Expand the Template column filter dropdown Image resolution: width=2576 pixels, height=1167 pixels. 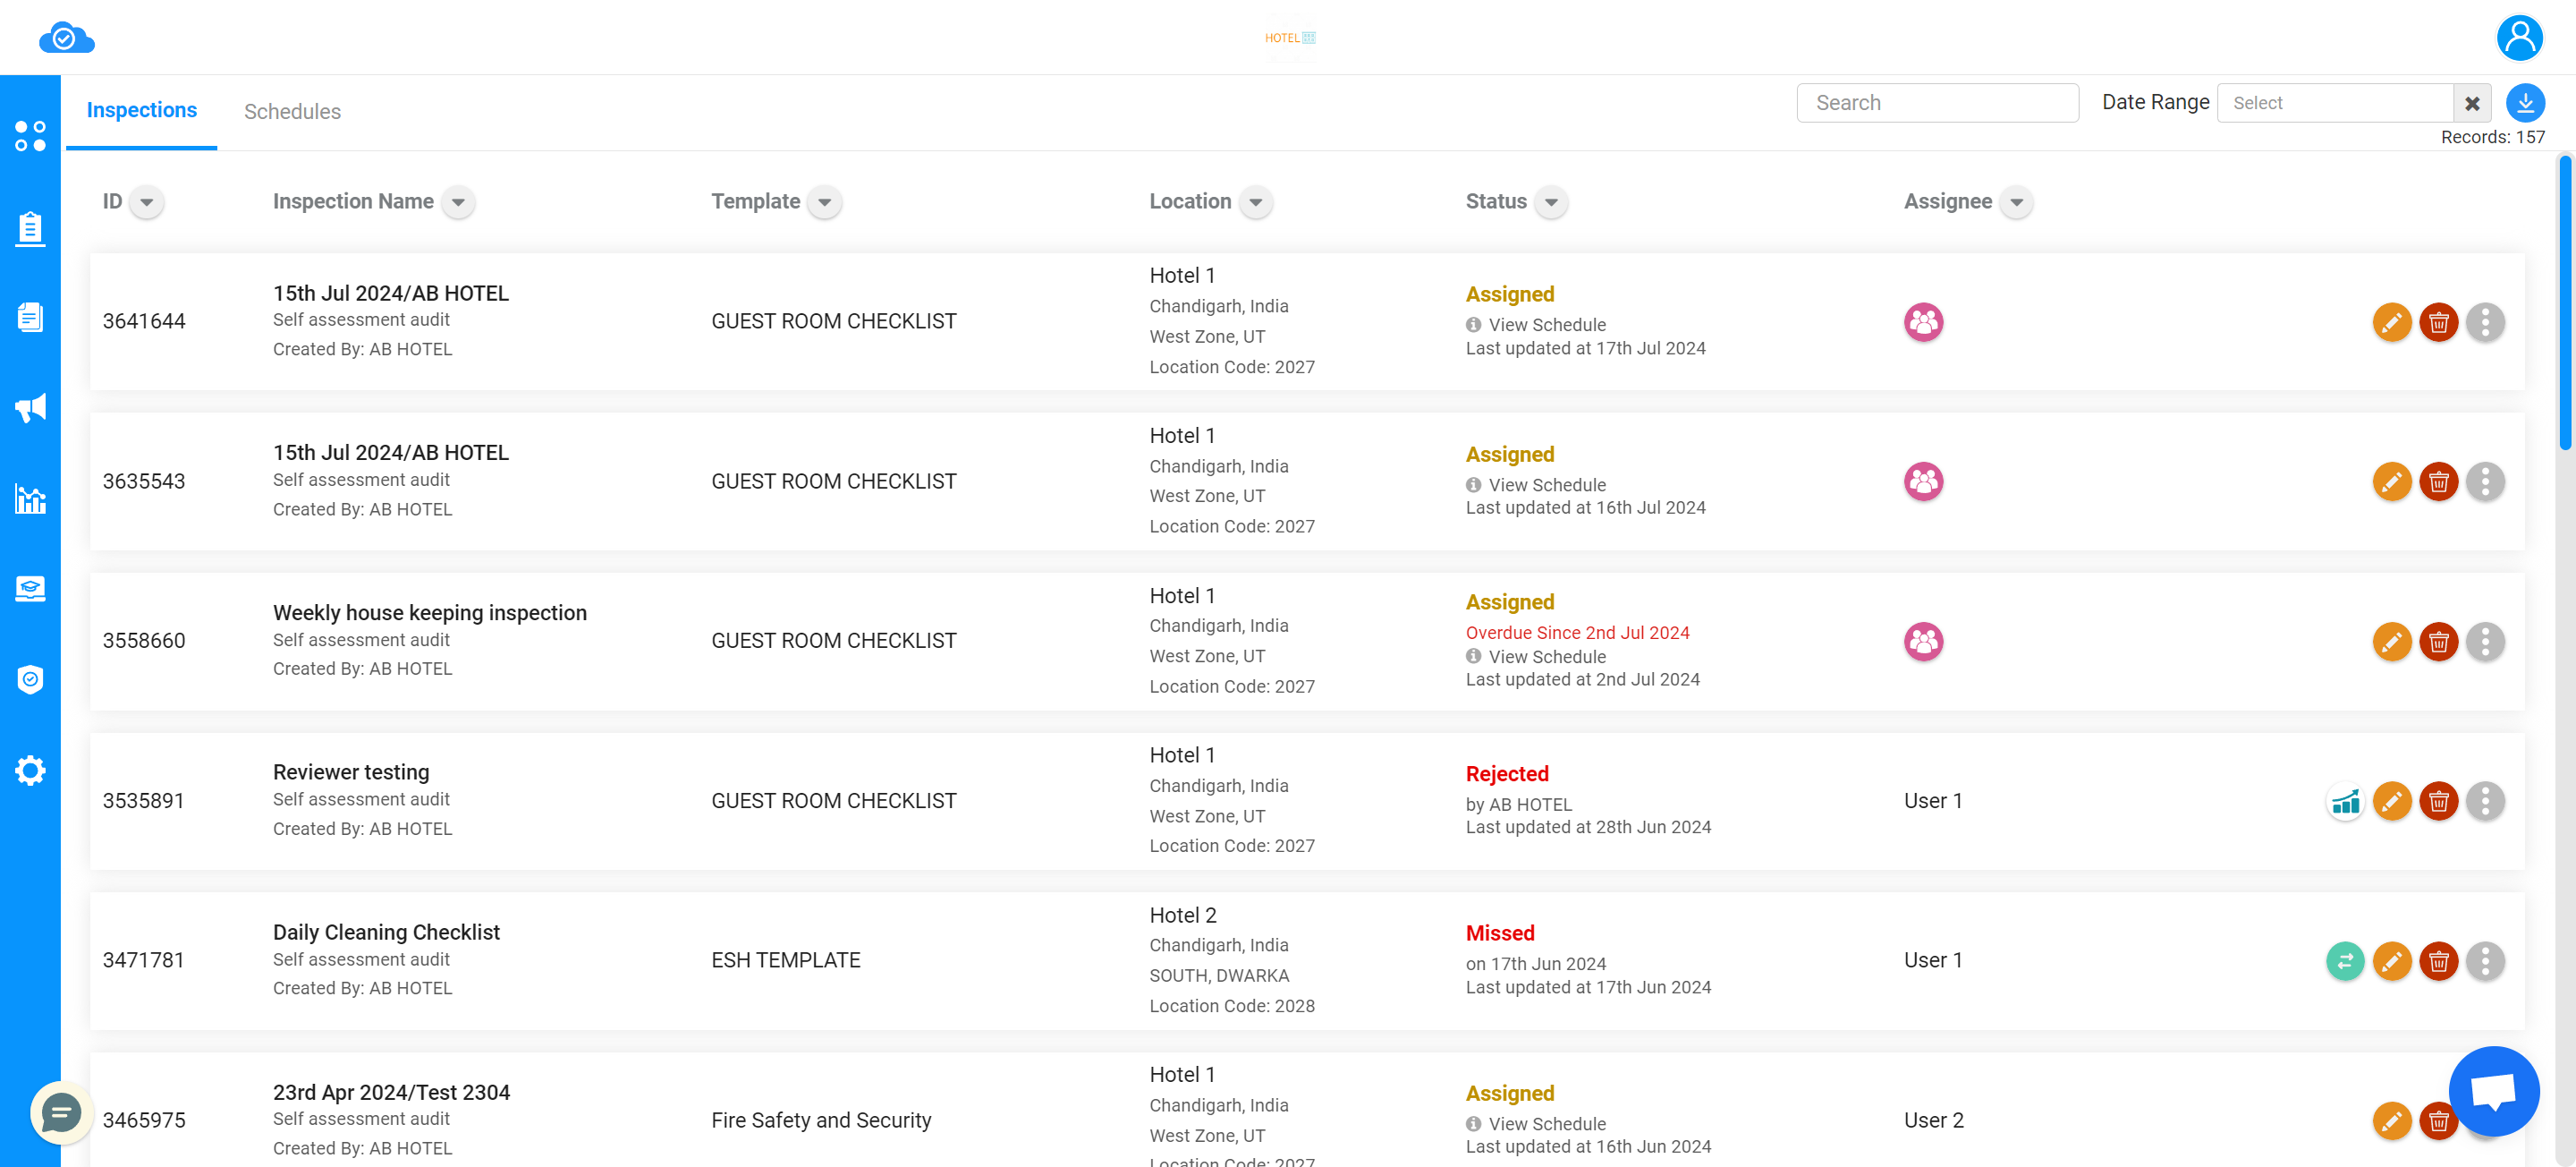pos(823,202)
